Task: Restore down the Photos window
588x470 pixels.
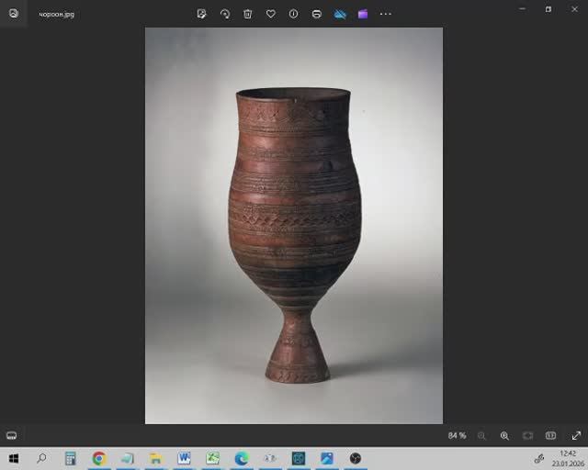Action: click(548, 9)
